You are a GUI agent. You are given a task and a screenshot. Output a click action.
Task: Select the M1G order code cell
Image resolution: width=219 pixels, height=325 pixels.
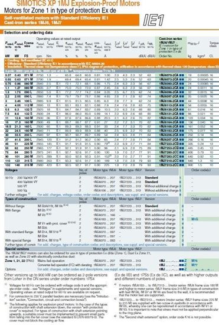tap(195, 219)
